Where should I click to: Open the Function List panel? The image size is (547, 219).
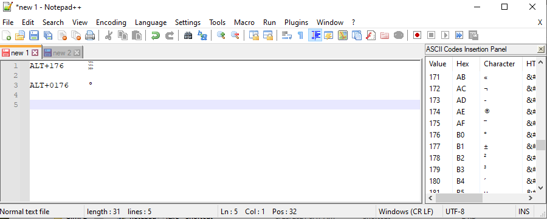pyautogui.click(x=371, y=35)
